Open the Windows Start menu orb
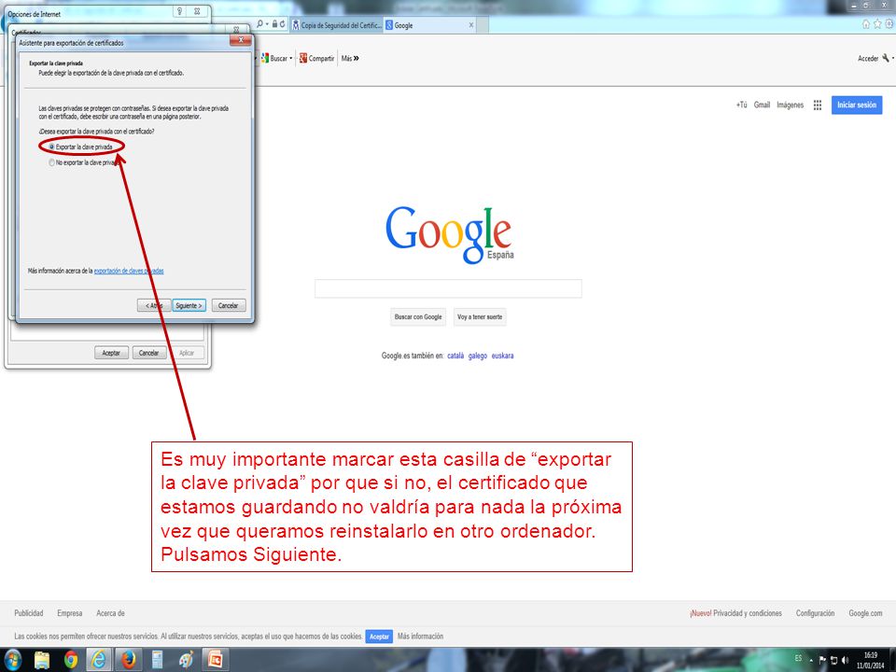The image size is (896, 672). (11, 660)
